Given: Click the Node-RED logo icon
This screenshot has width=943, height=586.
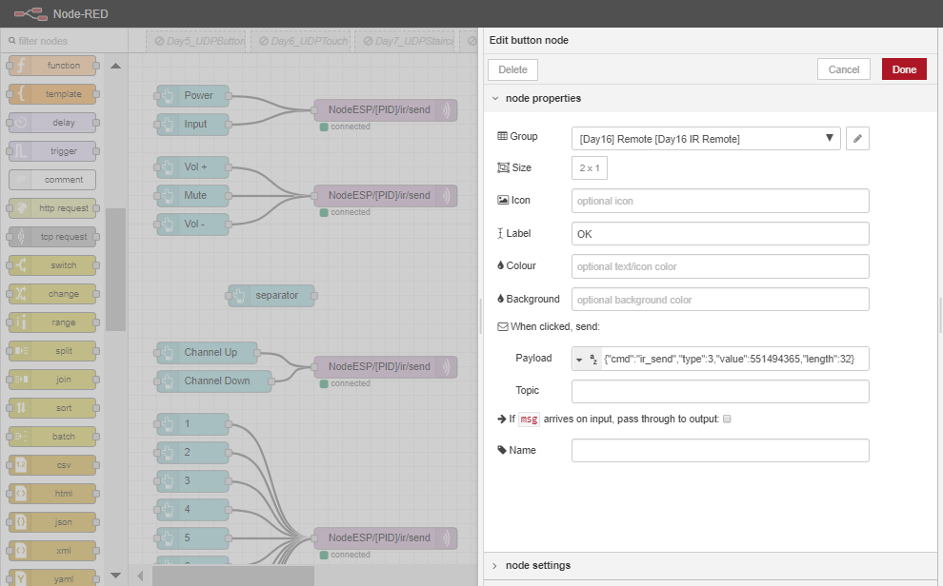Looking at the screenshot, I should [x=30, y=14].
